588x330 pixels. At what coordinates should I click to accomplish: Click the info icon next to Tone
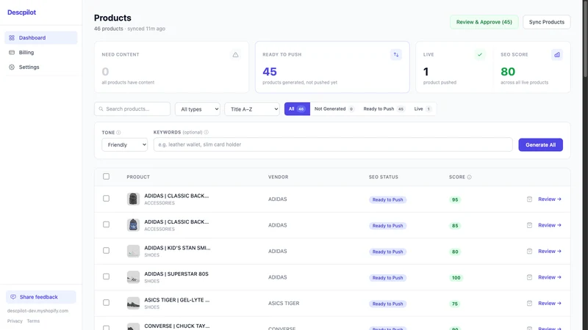click(118, 133)
